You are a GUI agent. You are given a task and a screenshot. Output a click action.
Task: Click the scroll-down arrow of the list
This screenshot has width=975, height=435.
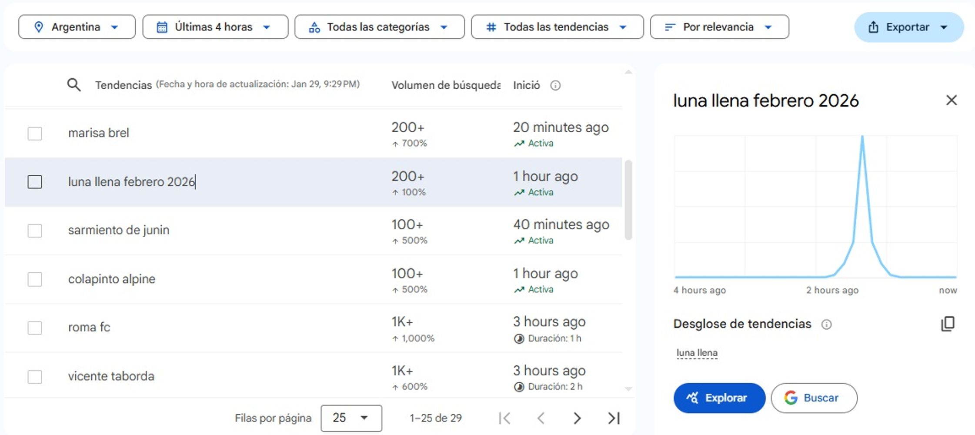(x=628, y=389)
